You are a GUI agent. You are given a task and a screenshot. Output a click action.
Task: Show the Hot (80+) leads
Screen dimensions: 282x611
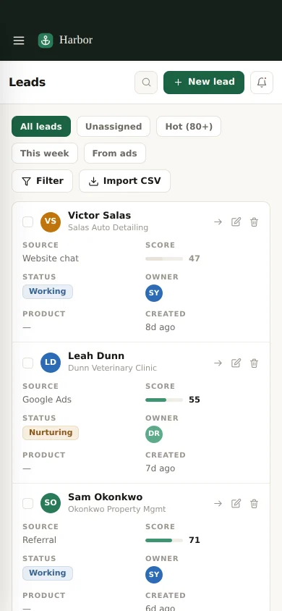[189, 126]
